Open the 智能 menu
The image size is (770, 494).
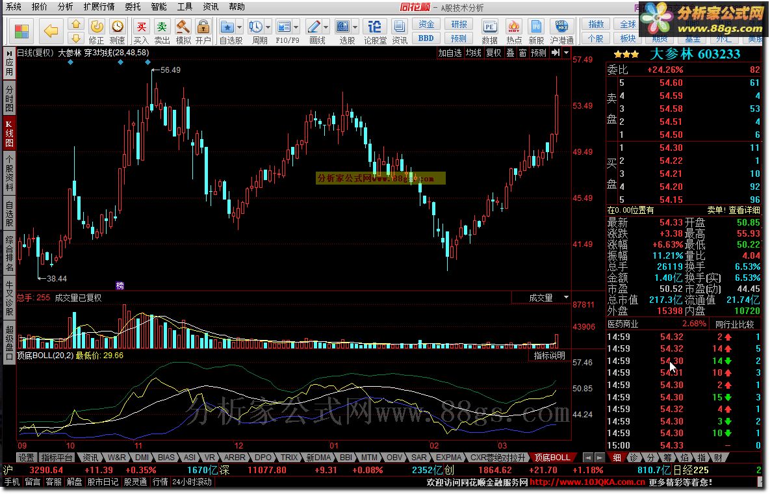(159, 7)
